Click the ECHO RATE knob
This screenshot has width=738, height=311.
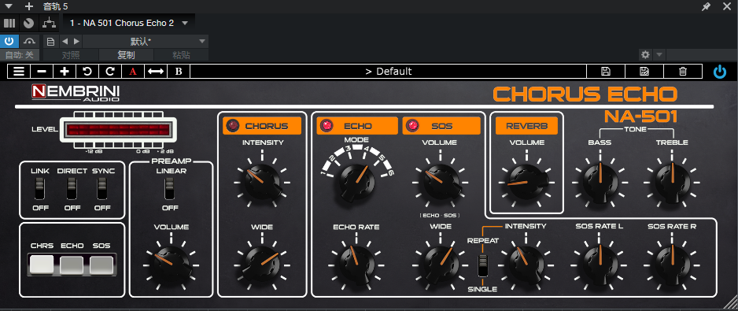click(356, 265)
